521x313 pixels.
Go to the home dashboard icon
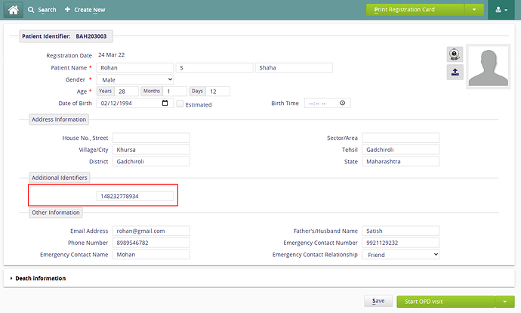14,10
